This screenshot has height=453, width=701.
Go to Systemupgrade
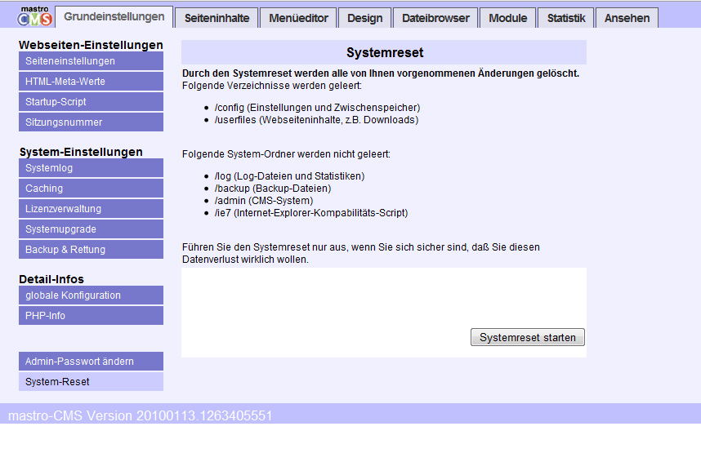click(x=91, y=229)
